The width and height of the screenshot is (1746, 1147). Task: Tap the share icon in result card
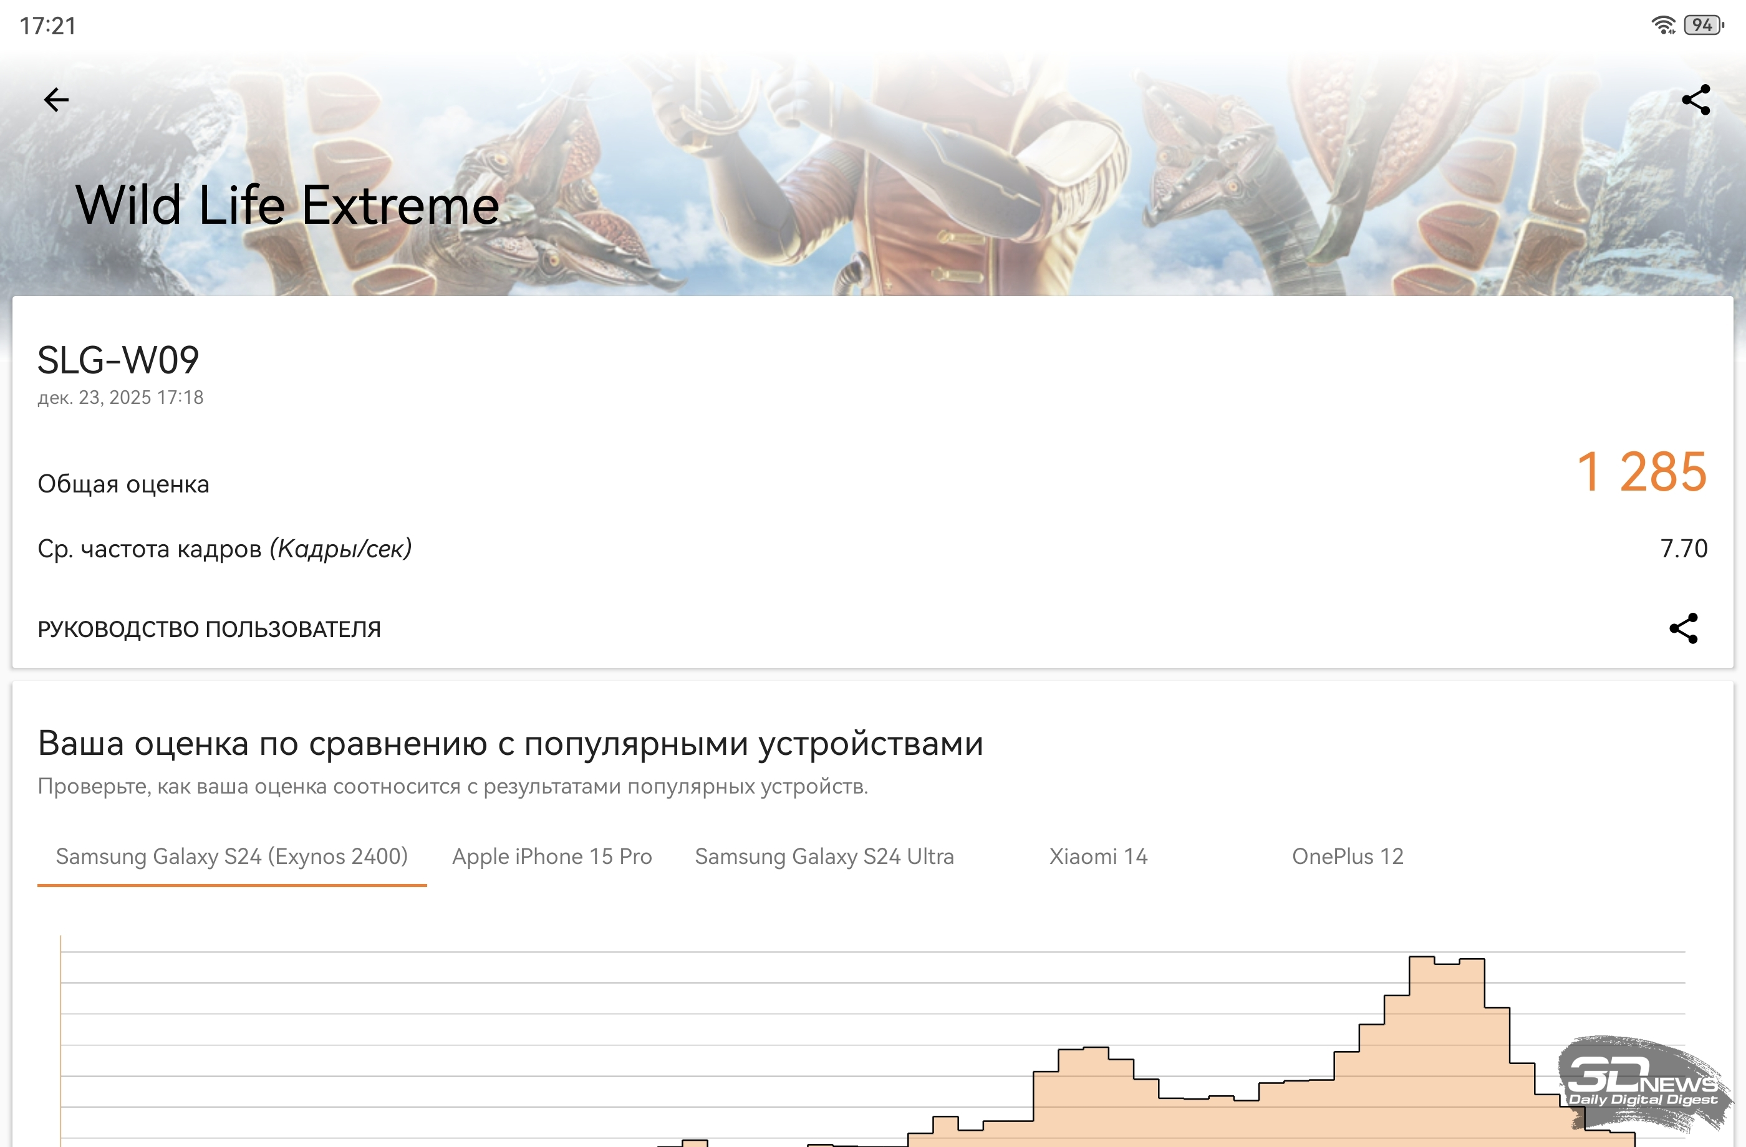point(1683,628)
